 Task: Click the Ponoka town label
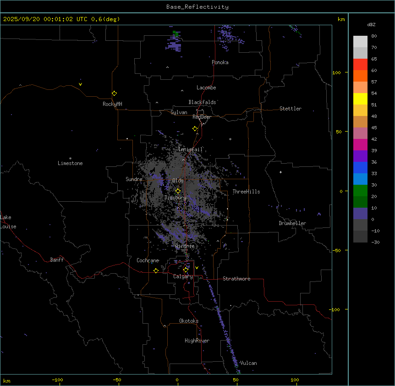(x=220, y=62)
